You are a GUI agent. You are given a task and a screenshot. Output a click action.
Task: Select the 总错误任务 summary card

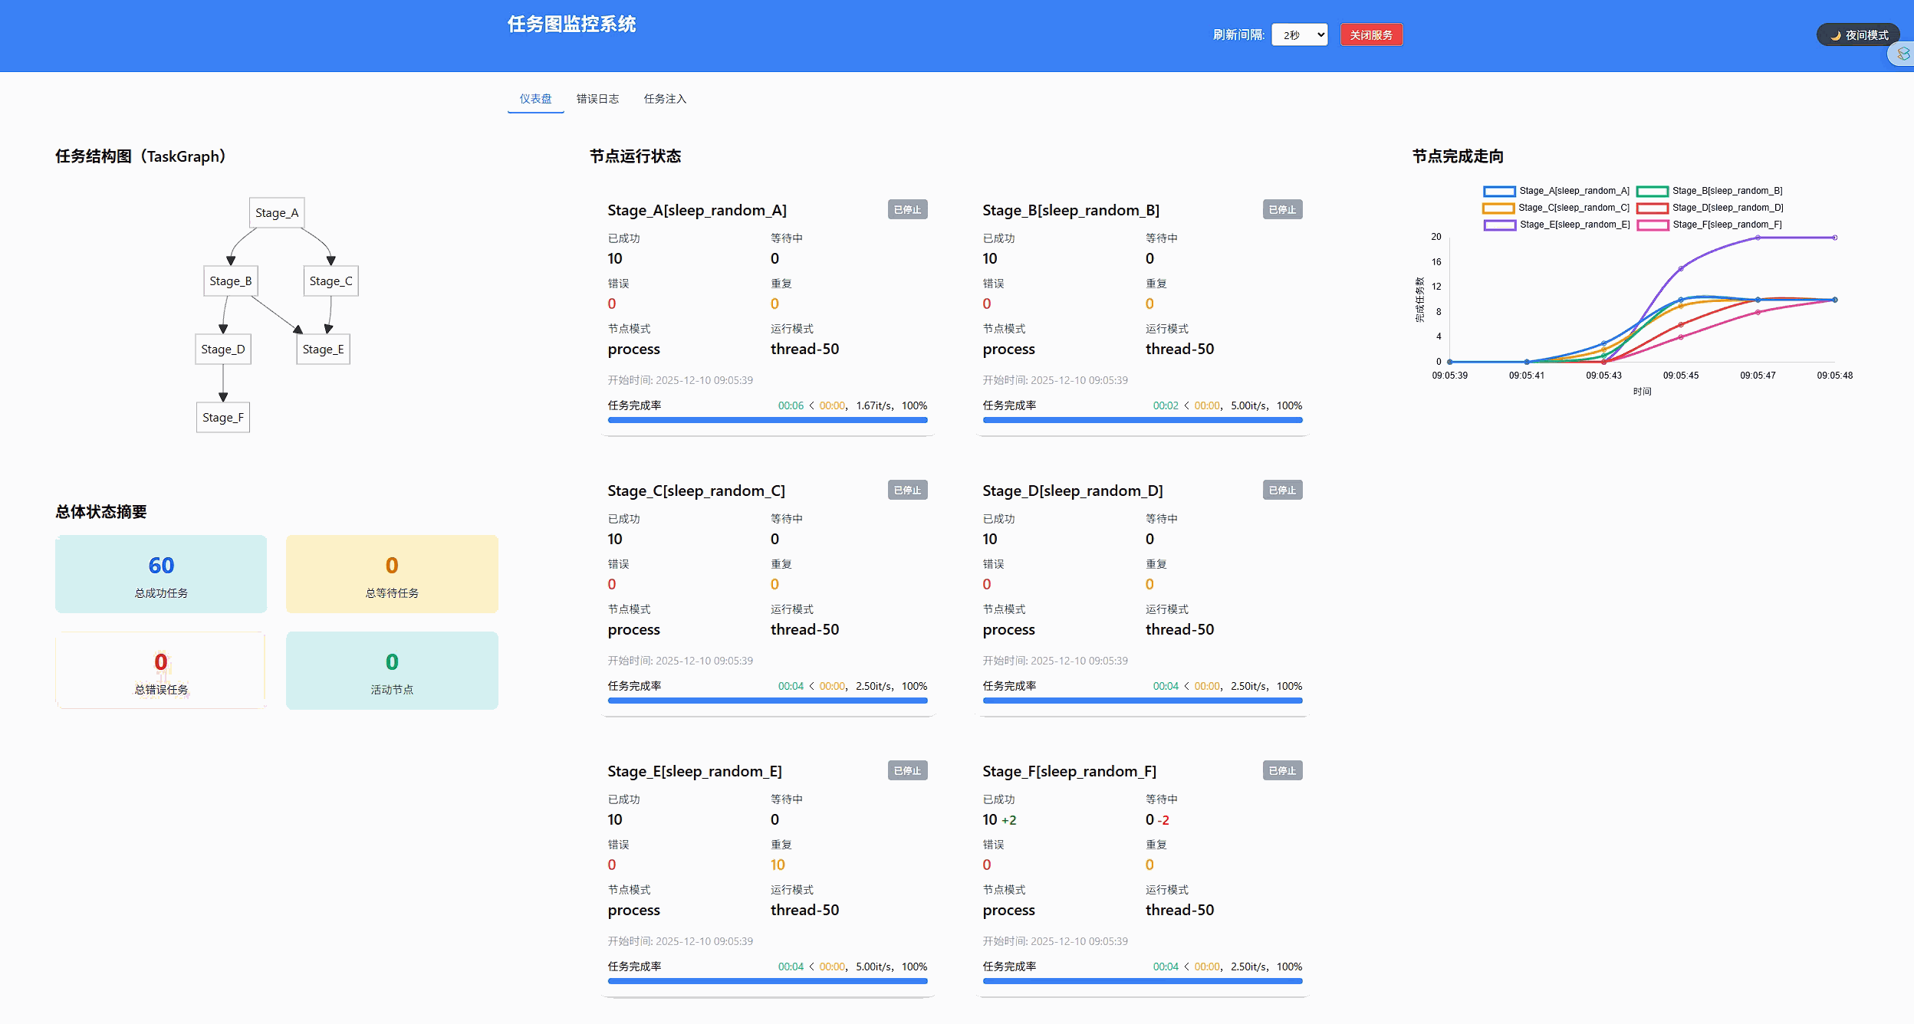tap(161, 671)
